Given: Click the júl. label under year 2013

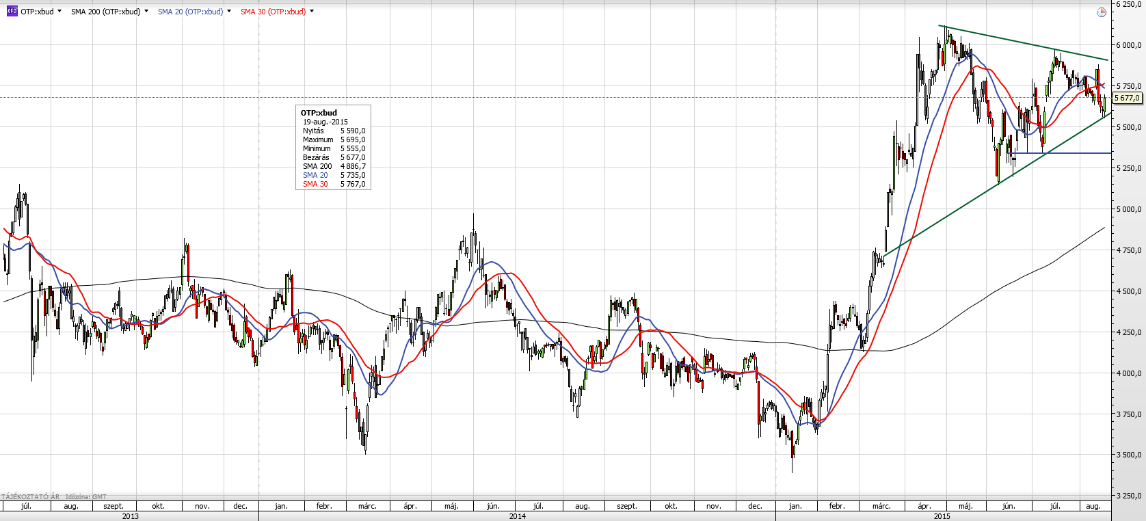Looking at the screenshot, I should 26,506.
